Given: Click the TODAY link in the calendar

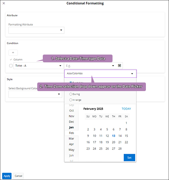Looking at the screenshot, I should pos(126,109).
